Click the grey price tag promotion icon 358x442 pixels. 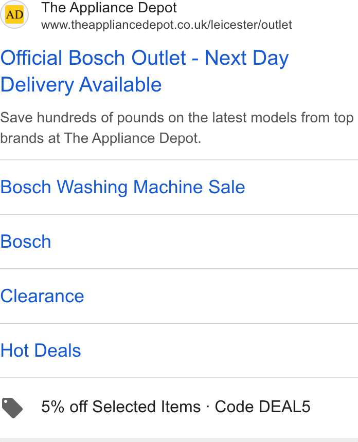pyautogui.click(x=12, y=408)
